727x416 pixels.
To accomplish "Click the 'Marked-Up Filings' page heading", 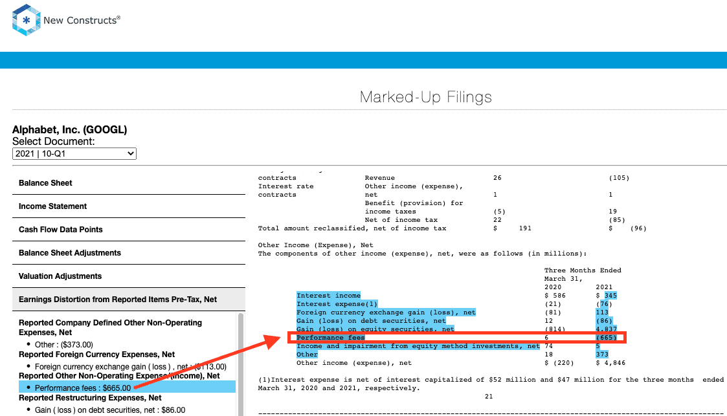I will pos(425,97).
